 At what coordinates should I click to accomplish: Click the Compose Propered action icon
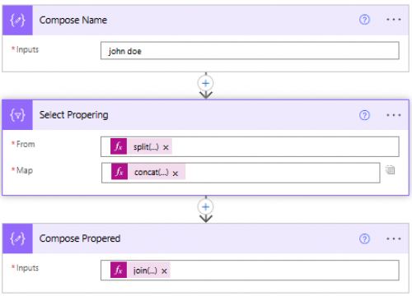(17, 238)
